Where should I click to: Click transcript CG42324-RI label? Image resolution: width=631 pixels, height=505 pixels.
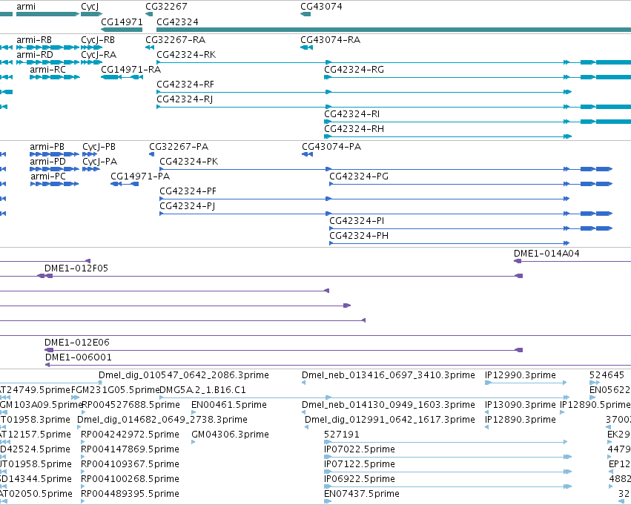point(351,114)
